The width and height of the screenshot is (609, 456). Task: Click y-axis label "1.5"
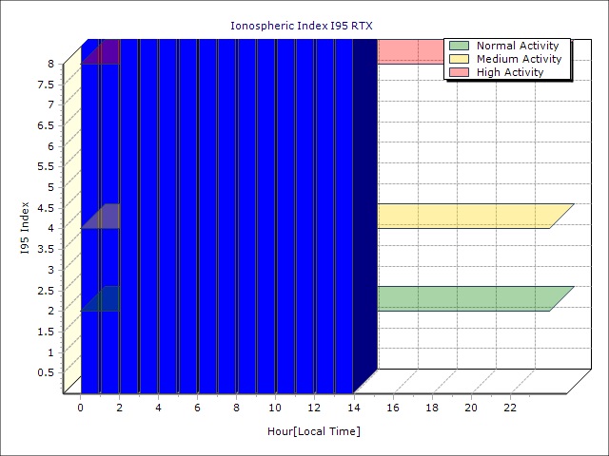coord(47,332)
